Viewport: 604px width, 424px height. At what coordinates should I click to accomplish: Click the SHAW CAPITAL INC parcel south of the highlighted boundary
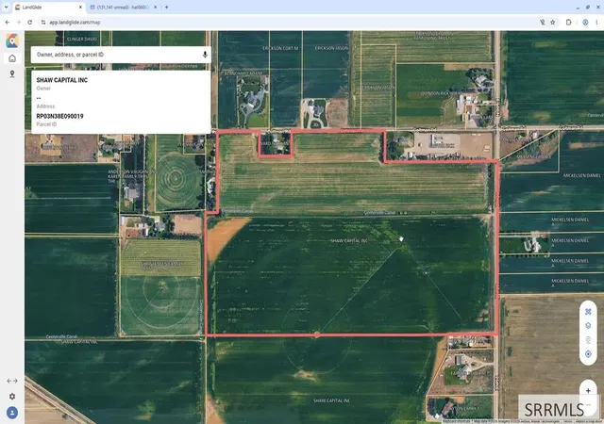pyautogui.click(x=331, y=400)
